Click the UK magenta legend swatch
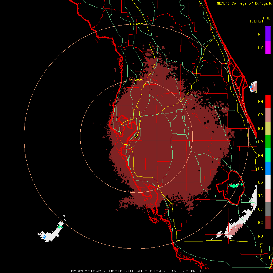This screenshot has height=273, width=273. (268, 48)
